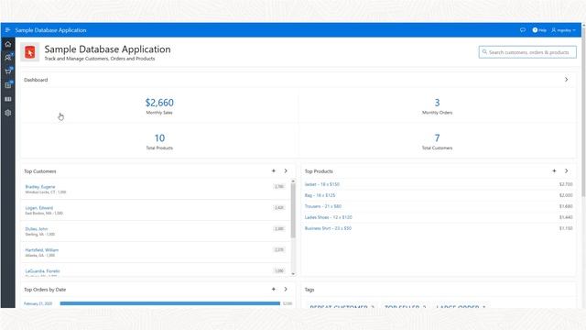Click the red application logo icon
The height and width of the screenshot is (330, 586).
[x=30, y=52]
